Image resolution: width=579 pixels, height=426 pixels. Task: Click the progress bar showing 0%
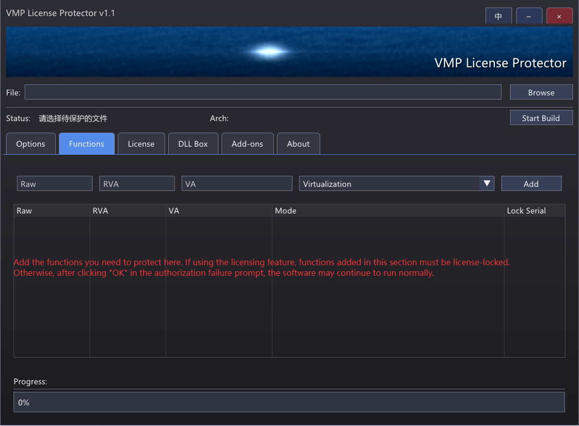[289, 402]
